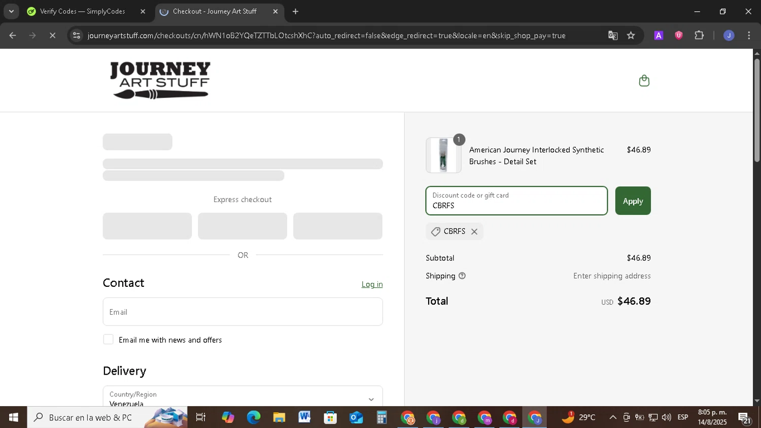Close the Checkout tab

(x=275, y=11)
